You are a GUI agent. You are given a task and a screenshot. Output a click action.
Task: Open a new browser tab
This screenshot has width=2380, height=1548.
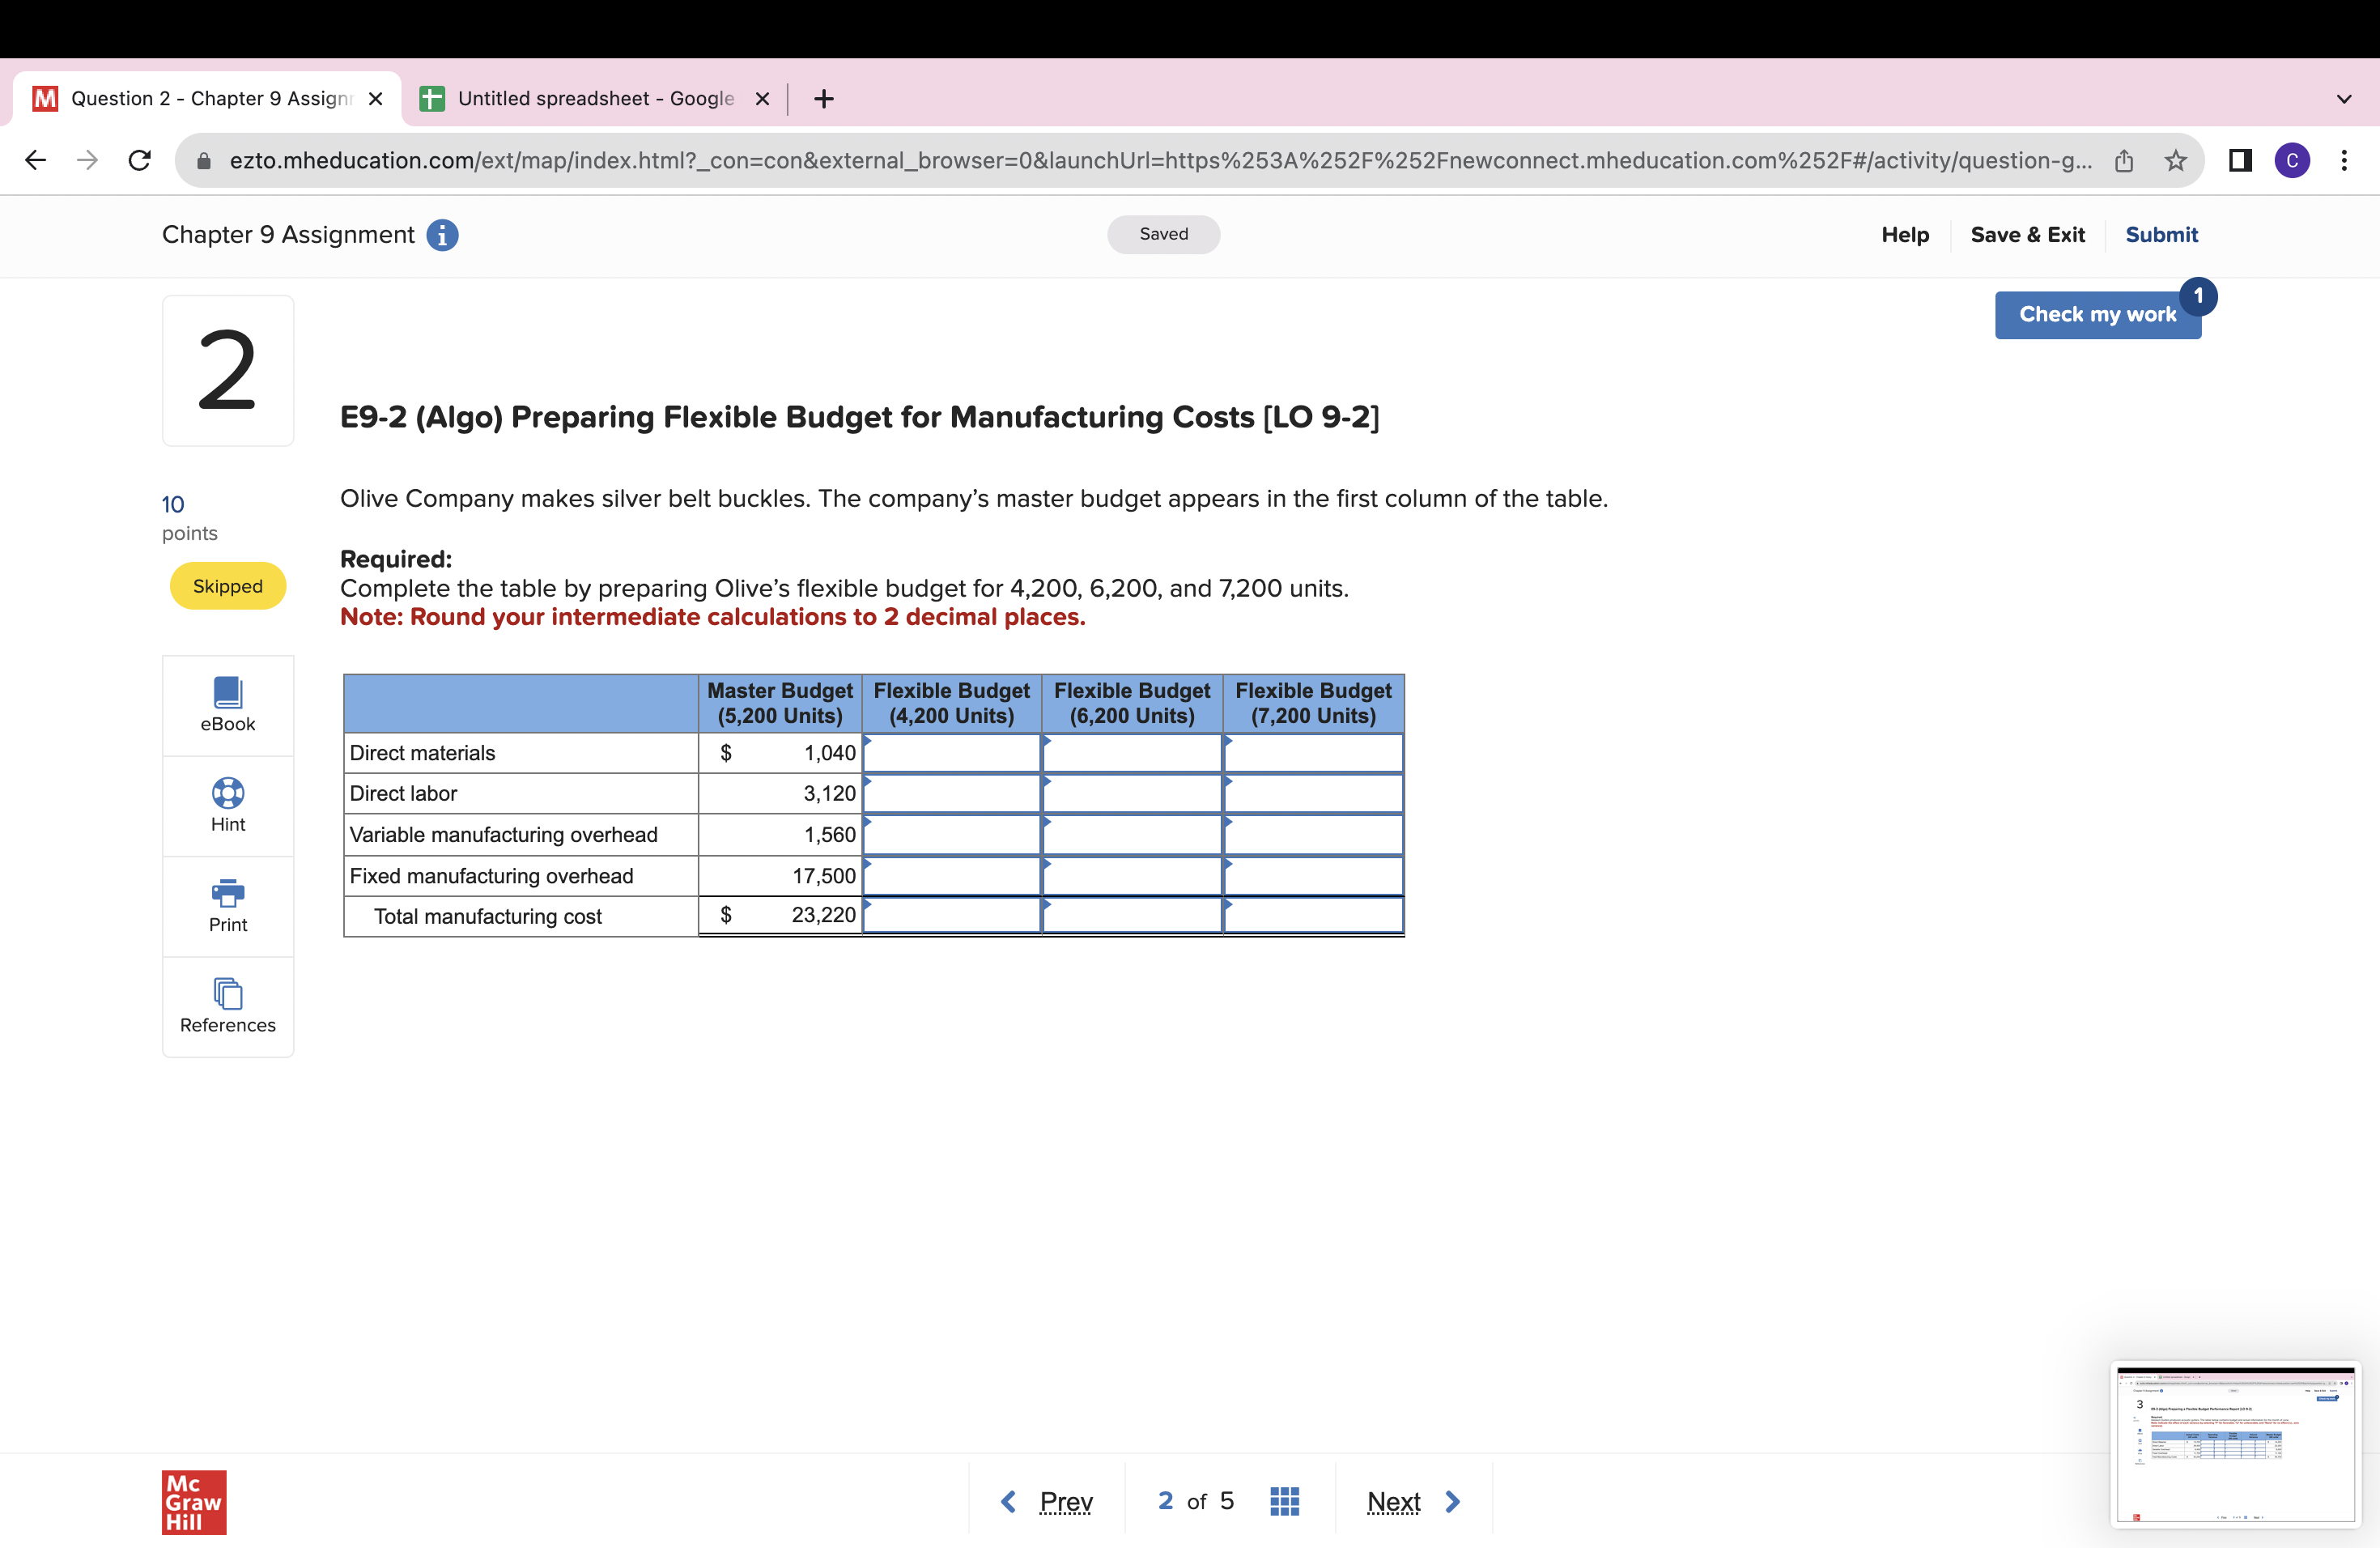pyautogui.click(x=822, y=98)
